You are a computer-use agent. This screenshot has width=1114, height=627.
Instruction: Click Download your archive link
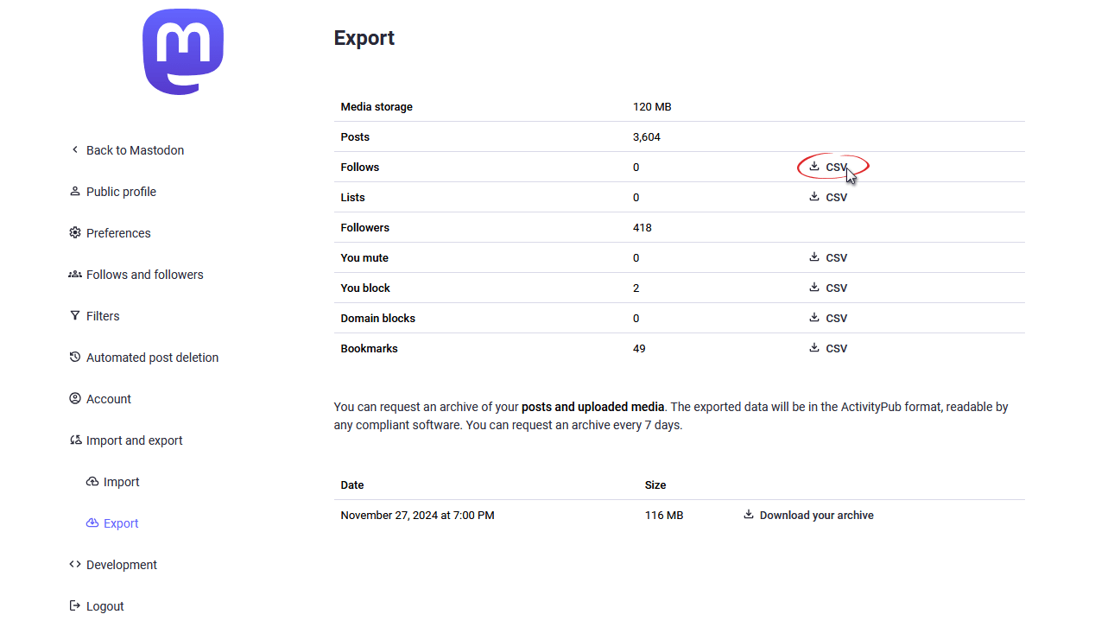tap(808, 516)
